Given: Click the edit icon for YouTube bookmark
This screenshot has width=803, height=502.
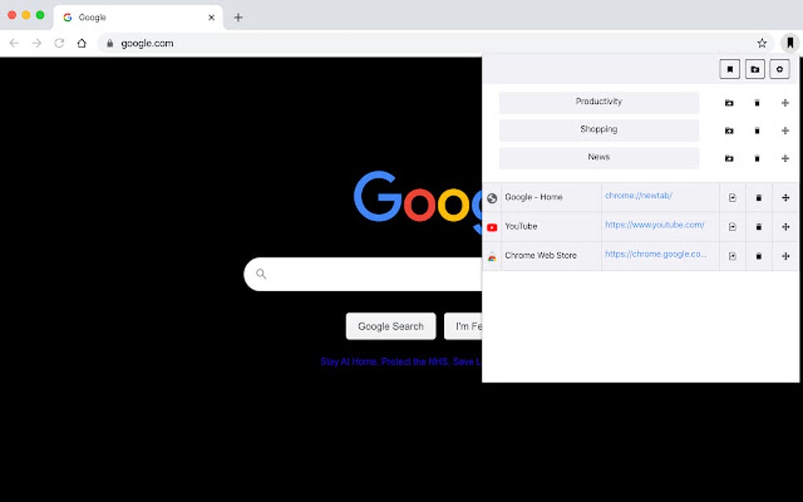Looking at the screenshot, I should point(732,227).
